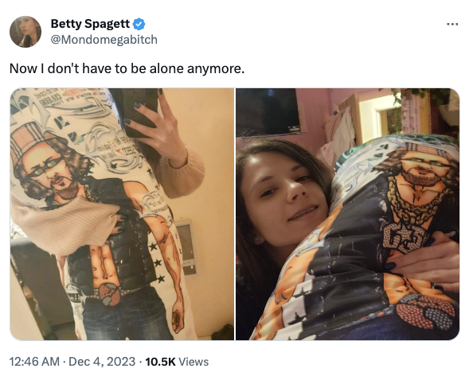Open the left mirror selfie photo
469x380 pixels.
pyautogui.click(x=122, y=214)
